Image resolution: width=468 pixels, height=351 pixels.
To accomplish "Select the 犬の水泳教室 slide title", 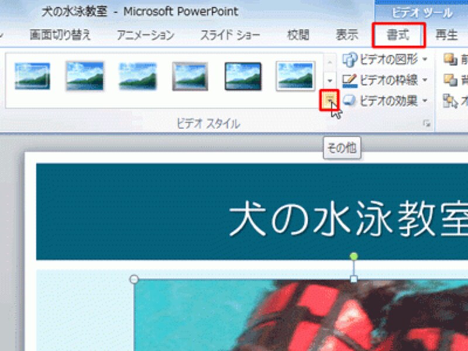I will (x=348, y=218).
